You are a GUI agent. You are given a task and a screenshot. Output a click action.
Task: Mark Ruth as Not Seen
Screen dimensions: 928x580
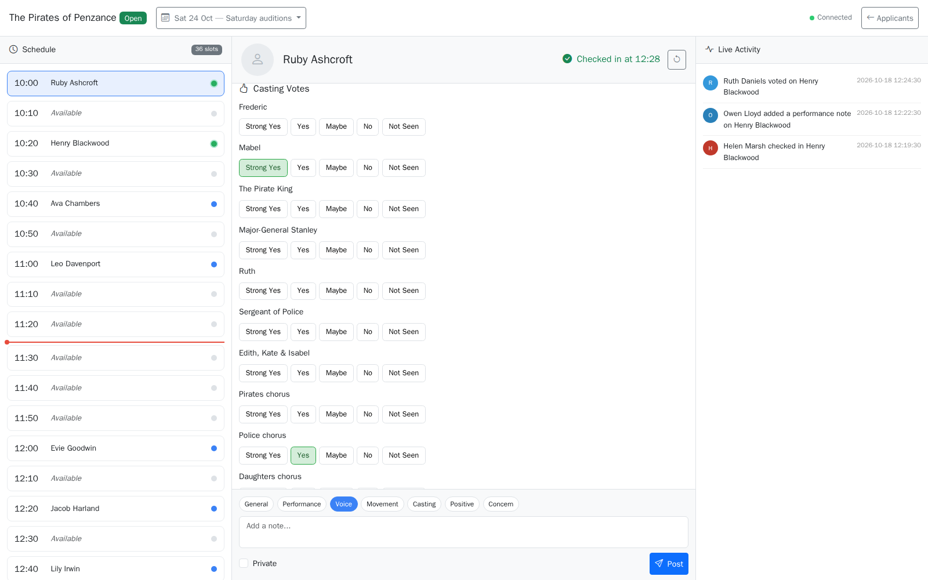point(404,291)
